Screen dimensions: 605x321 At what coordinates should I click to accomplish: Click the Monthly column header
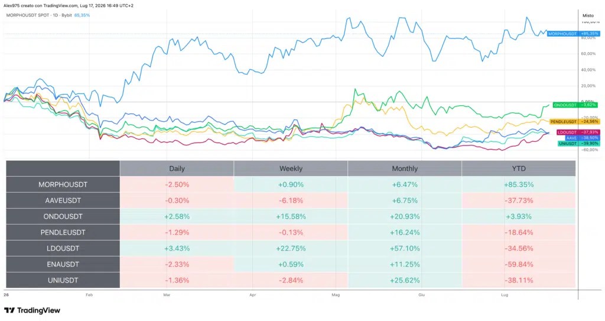[x=405, y=168]
